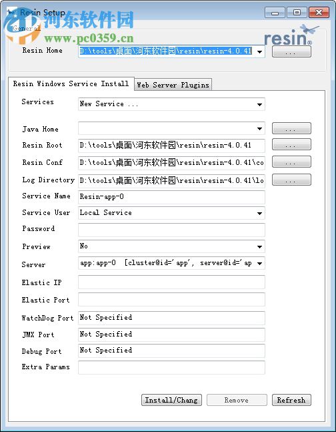336x432 pixels.
Task: Click the resin dragonfly logo
Action: click(292, 35)
